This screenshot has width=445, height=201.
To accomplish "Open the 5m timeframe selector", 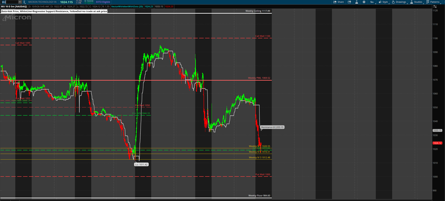I will (x=372, y=2).
